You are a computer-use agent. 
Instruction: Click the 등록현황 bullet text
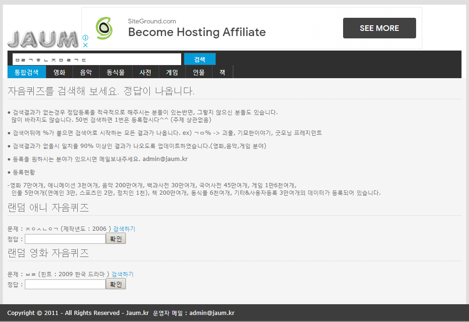point(24,172)
